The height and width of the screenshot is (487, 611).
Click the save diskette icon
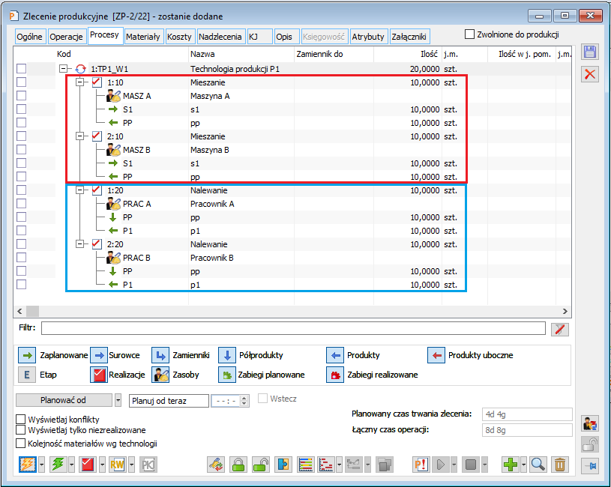coord(591,52)
